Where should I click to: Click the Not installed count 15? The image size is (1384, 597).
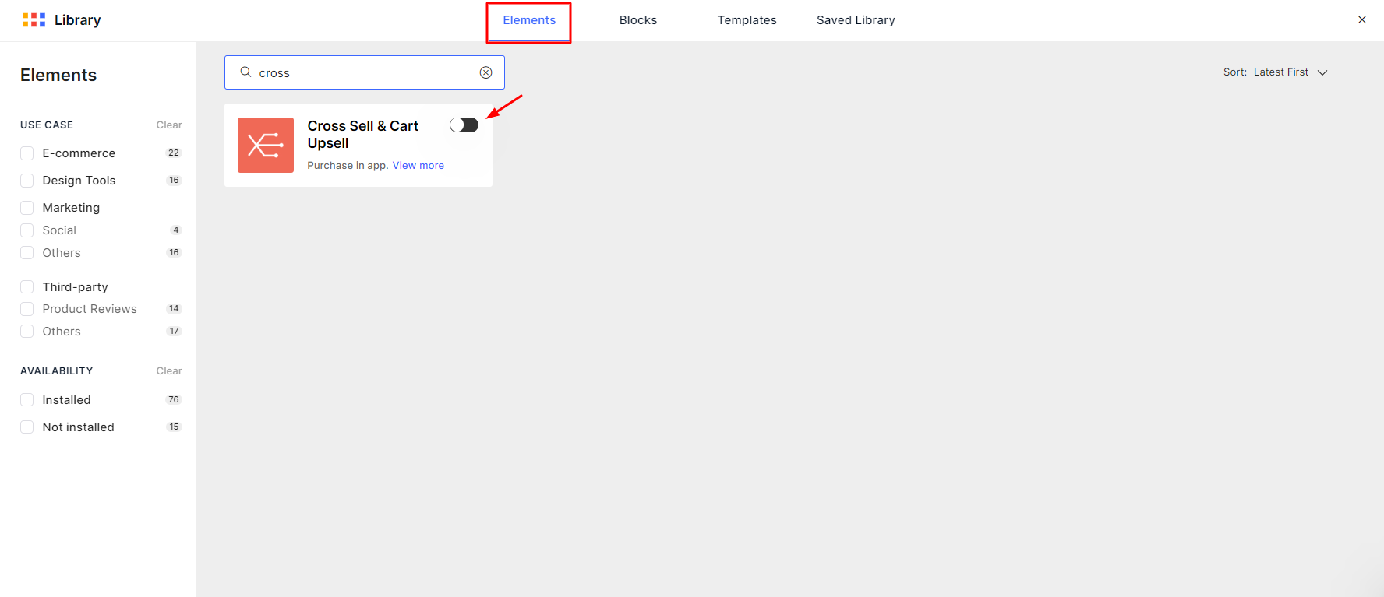coord(174,427)
